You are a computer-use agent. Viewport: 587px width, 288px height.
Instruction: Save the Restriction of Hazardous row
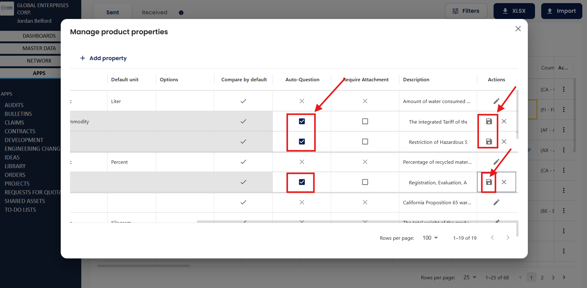tap(489, 142)
